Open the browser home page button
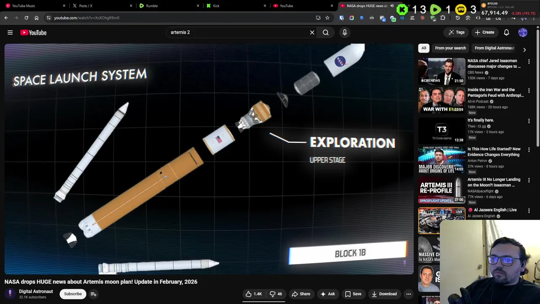This screenshot has height=304, width=540. 36,18
